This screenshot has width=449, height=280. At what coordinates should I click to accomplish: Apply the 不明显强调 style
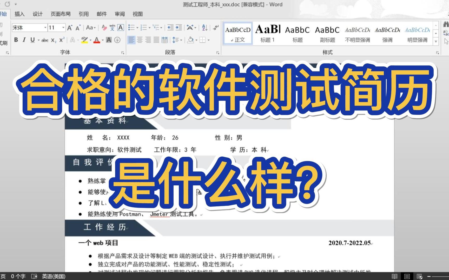[x=357, y=33]
